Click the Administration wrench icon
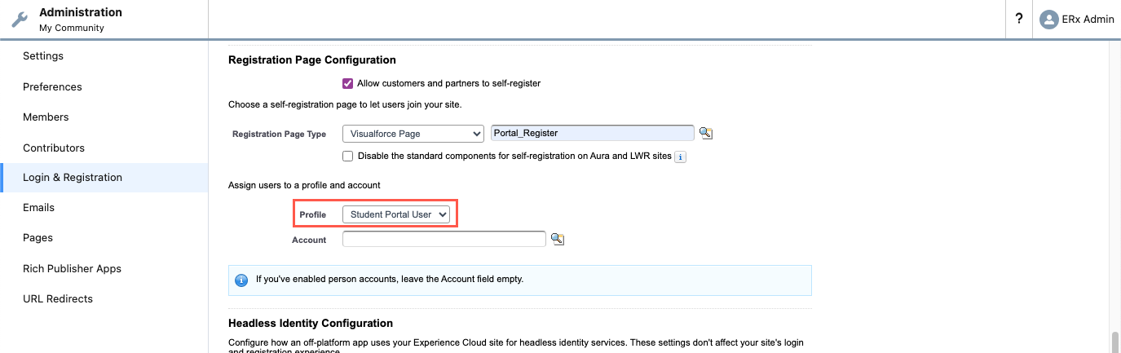Viewport: 1121px width, 353px height. (20, 20)
